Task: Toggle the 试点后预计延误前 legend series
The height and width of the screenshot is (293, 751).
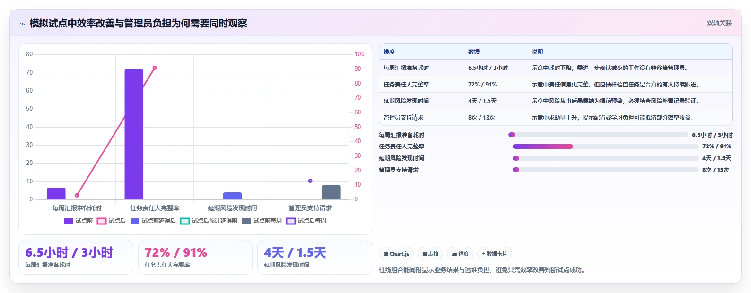Action: click(x=209, y=221)
